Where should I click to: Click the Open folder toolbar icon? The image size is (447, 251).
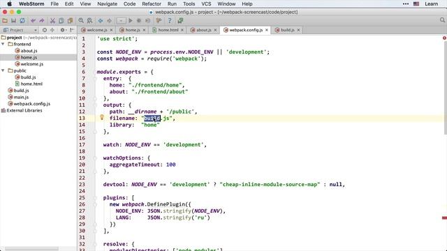[x=5, y=20]
